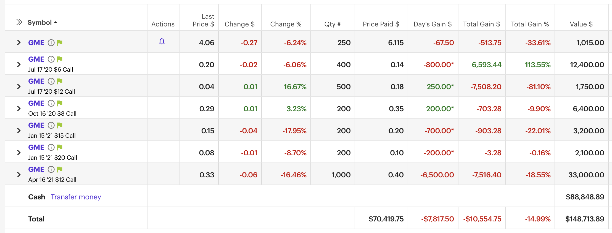Click green flag on Jan 15 '21 $15 Call
Image resolution: width=612 pixels, height=233 pixels.
click(x=59, y=125)
